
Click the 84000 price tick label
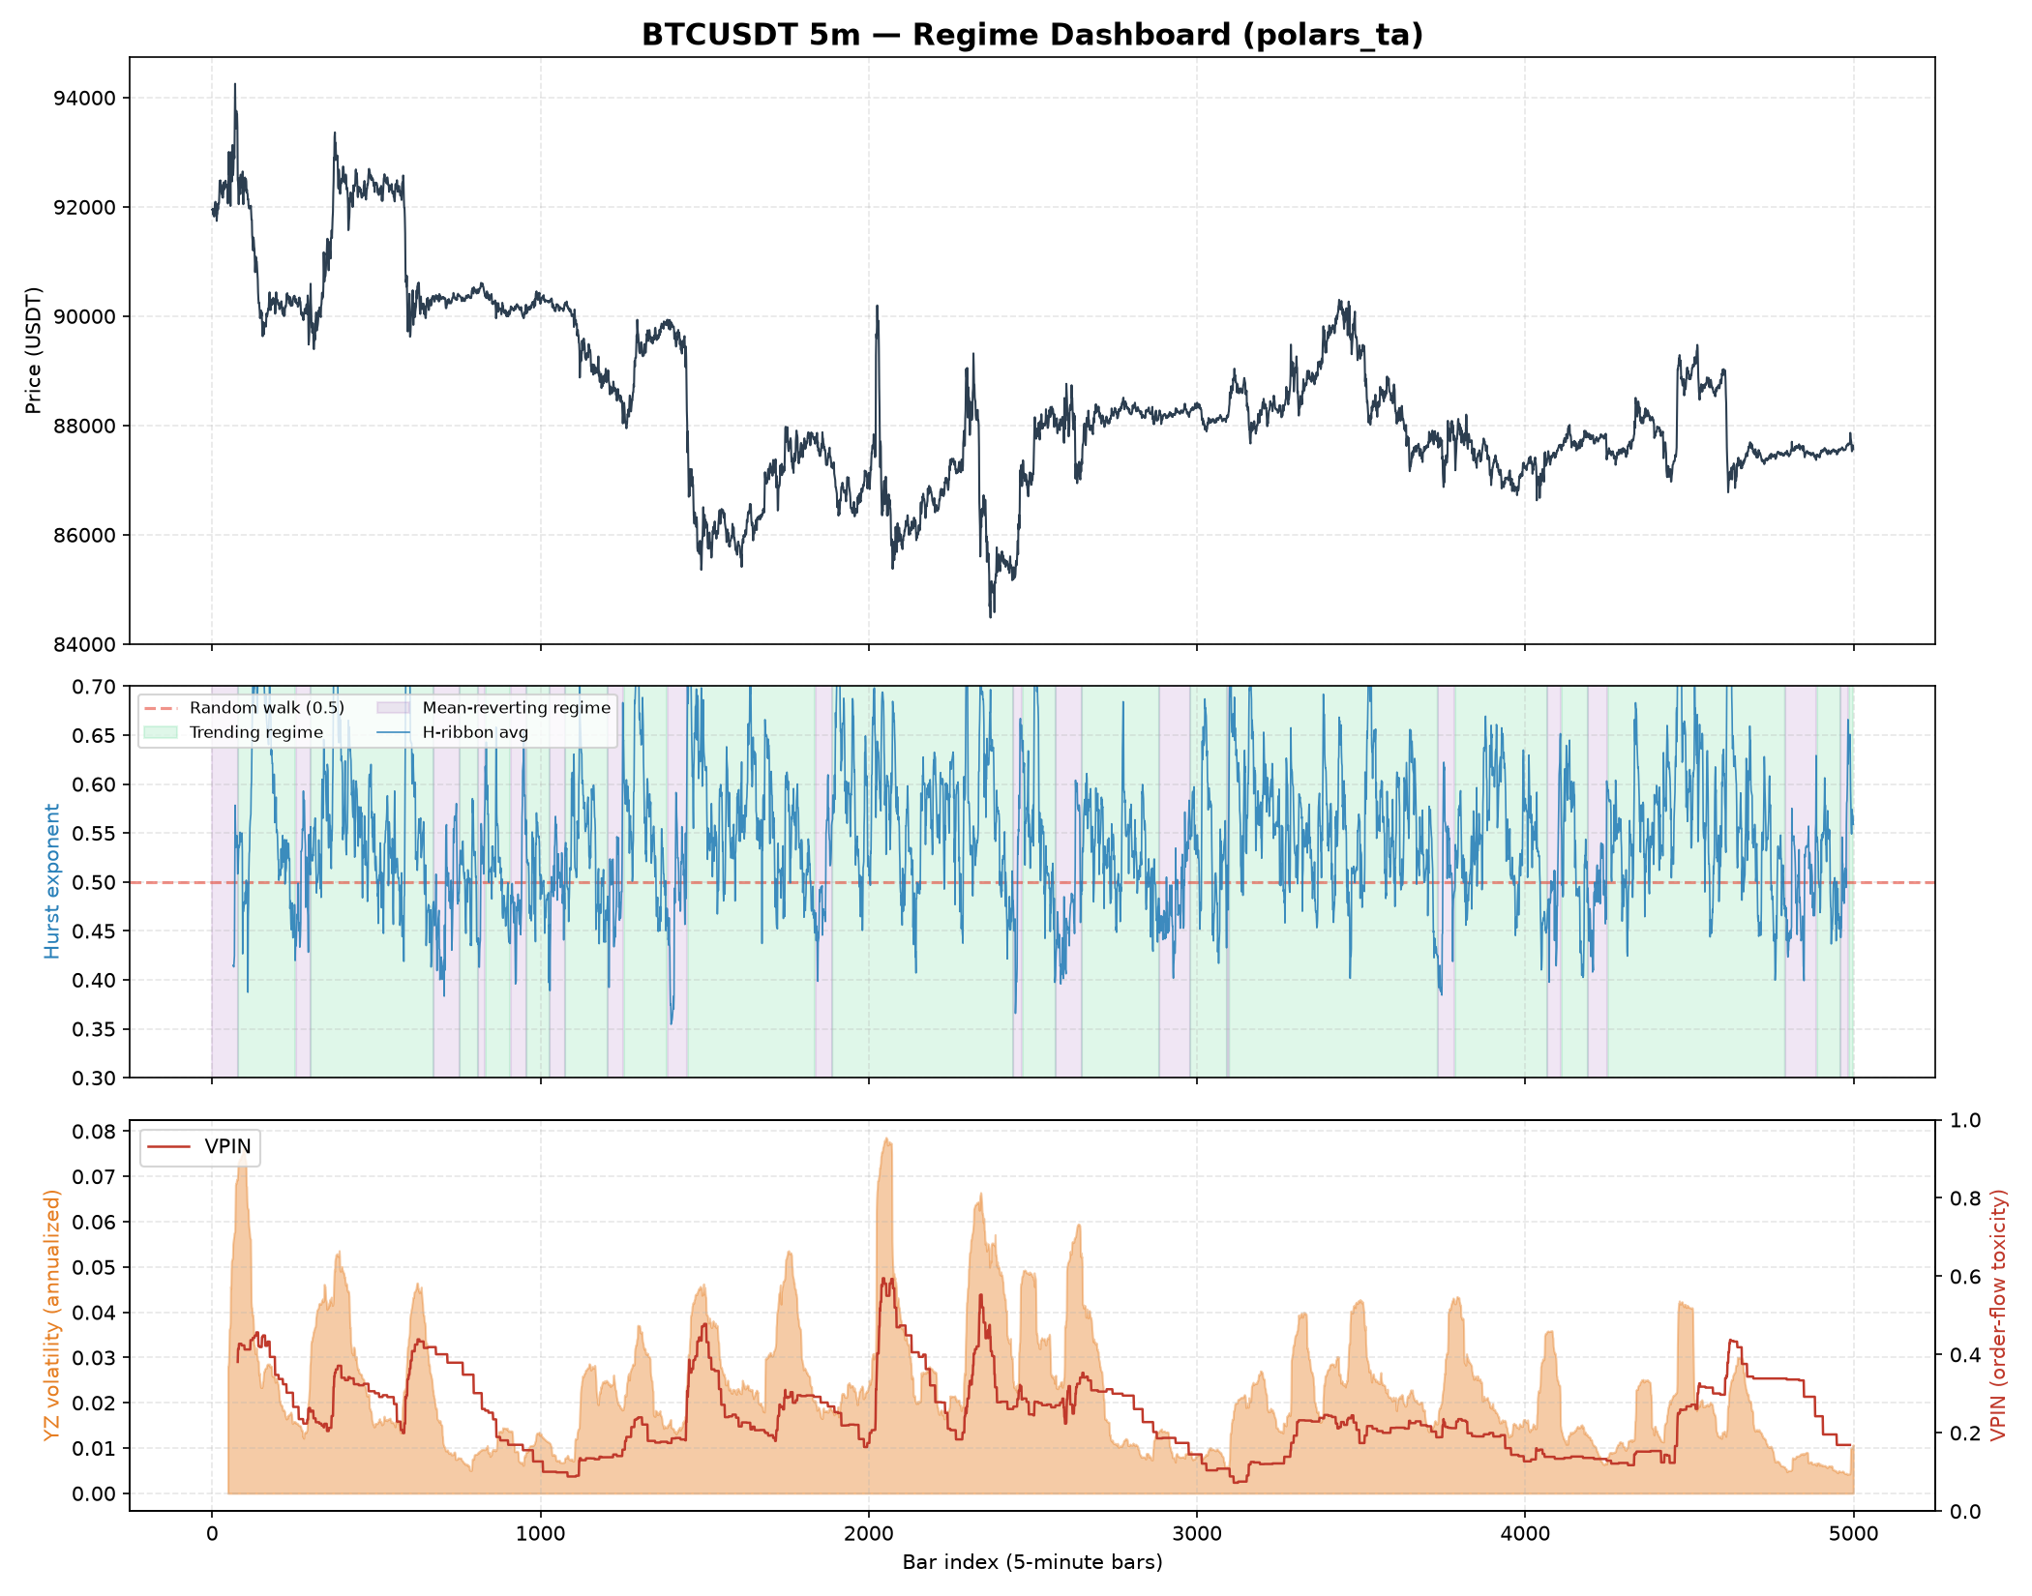point(84,645)
